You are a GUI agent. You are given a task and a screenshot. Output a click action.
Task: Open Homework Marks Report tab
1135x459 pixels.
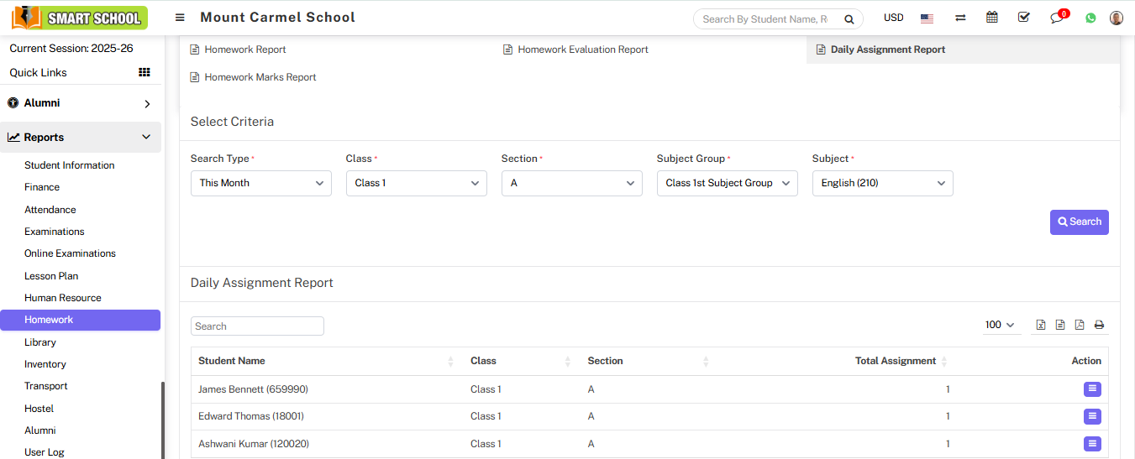(x=260, y=77)
